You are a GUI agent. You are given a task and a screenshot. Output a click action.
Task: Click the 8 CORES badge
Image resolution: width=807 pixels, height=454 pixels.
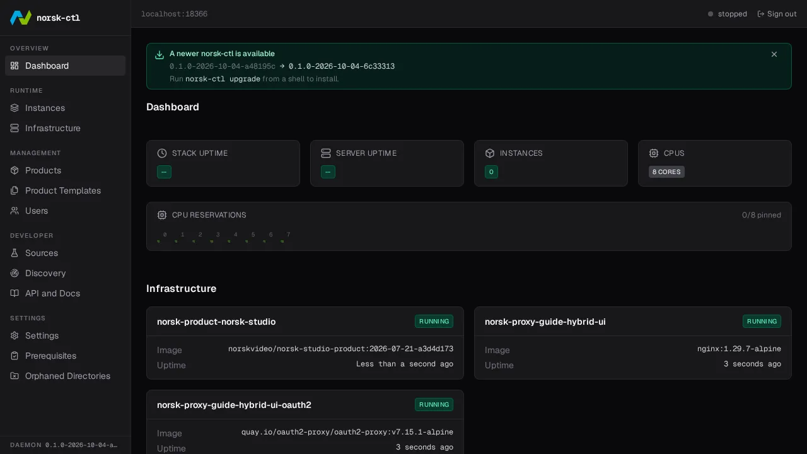666,172
